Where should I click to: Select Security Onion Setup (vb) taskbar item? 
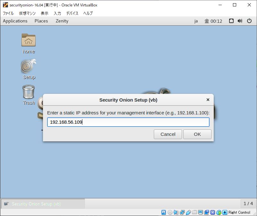click(x=43, y=204)
